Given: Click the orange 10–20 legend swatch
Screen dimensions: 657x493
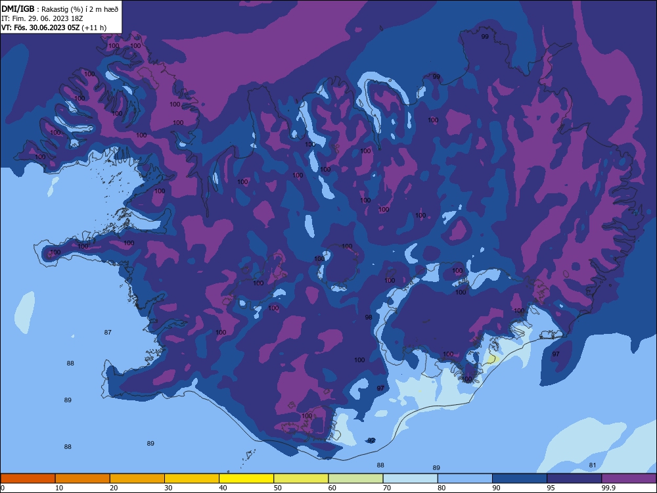Looking at the screenshot, I should coord(83,479).
